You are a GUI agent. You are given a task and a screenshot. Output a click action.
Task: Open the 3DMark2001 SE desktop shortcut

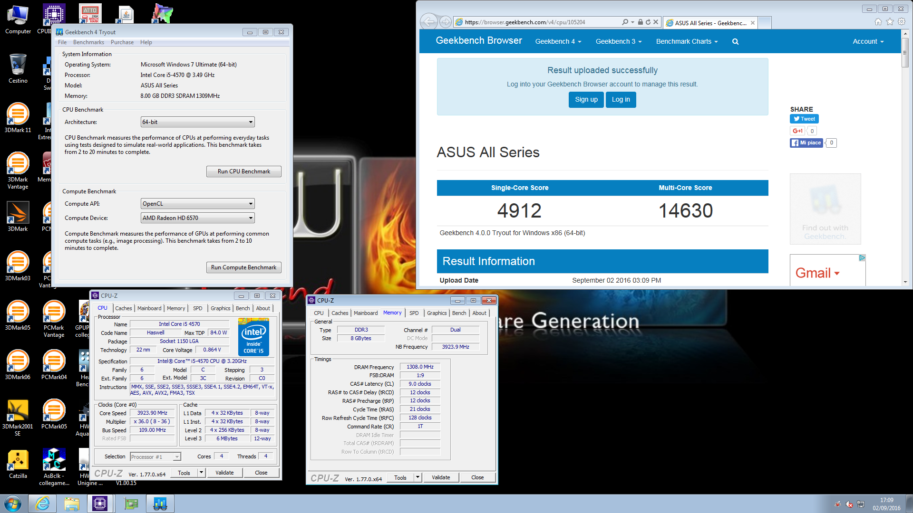18,417
